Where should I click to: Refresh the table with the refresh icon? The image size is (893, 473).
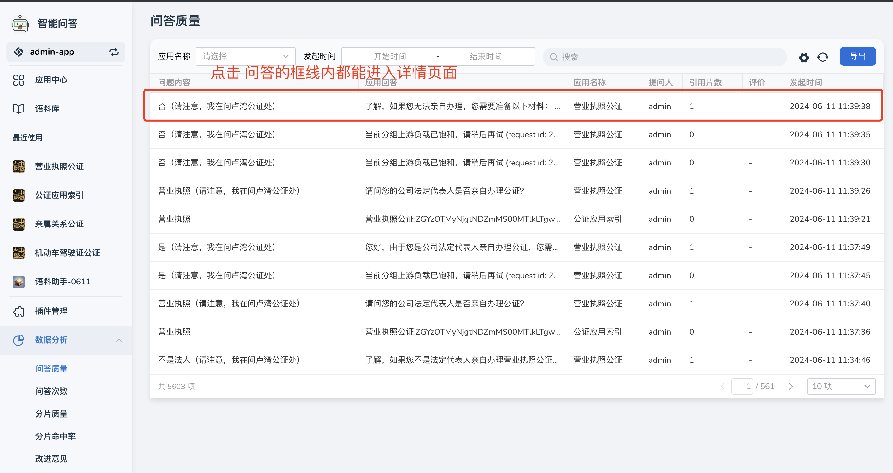pyautogui.click(x=822, y=57)
